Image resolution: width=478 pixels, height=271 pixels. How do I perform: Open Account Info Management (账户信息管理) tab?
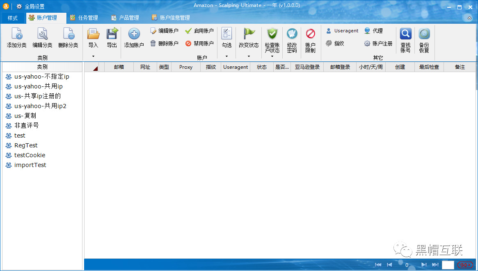point(171,18)
